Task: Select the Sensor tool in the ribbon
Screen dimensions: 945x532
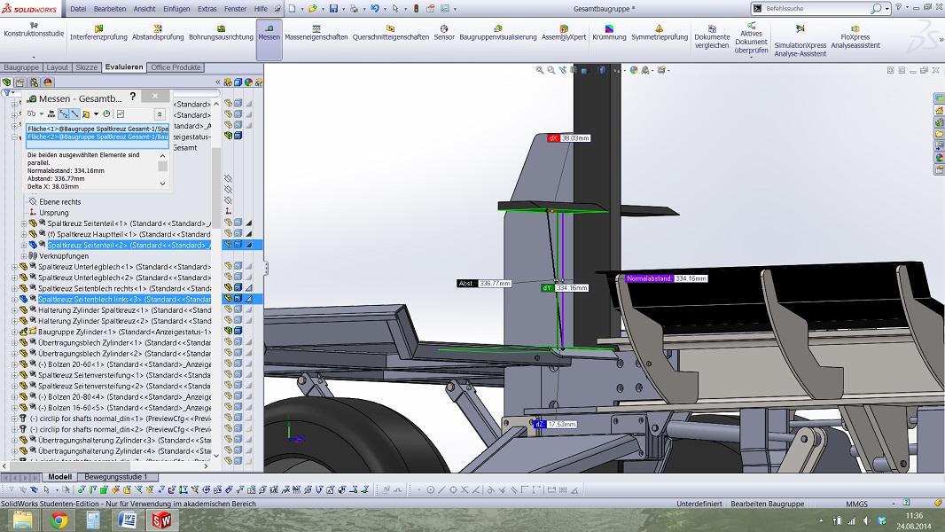Action: (x=444, y=33)
